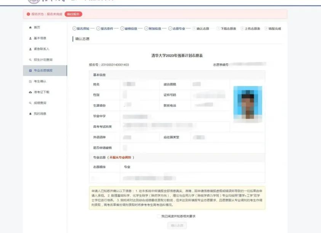Image resolution: width=321 pixels, height=233 pixels.
Task: Select the 专业志愿填报 sidebar item
Action: [45, 71]
